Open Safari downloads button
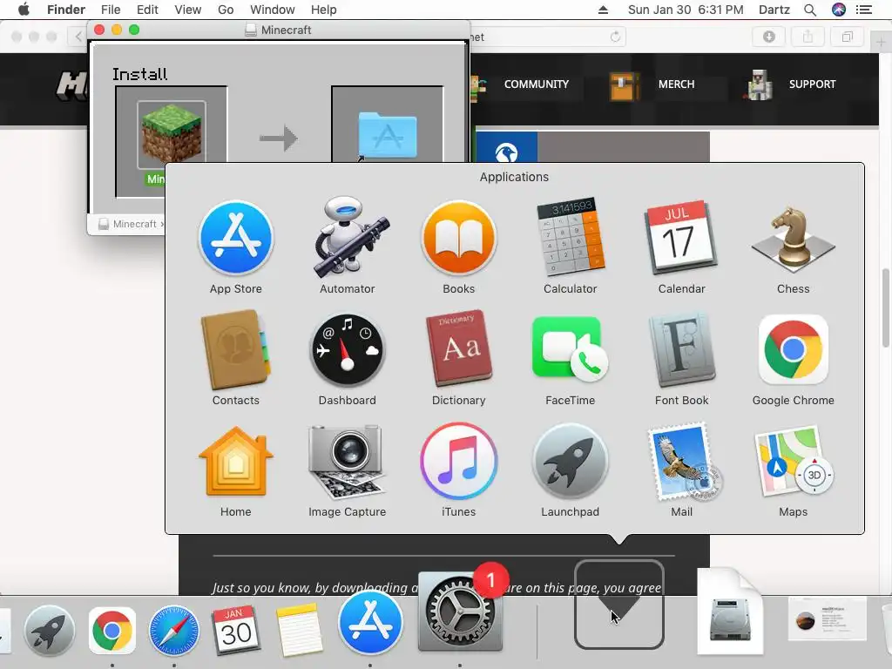This screenshot has height=669, width=892. coord(768,37)
